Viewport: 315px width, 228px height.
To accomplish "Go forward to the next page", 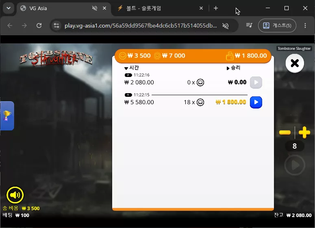I will 24,26.
